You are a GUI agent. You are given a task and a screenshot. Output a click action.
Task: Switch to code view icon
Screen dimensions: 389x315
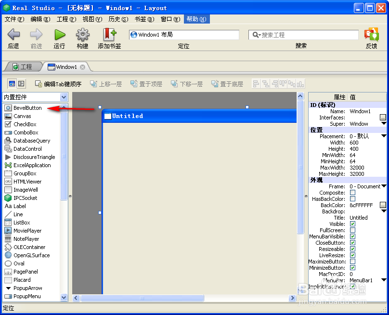(x=21, y=84)
